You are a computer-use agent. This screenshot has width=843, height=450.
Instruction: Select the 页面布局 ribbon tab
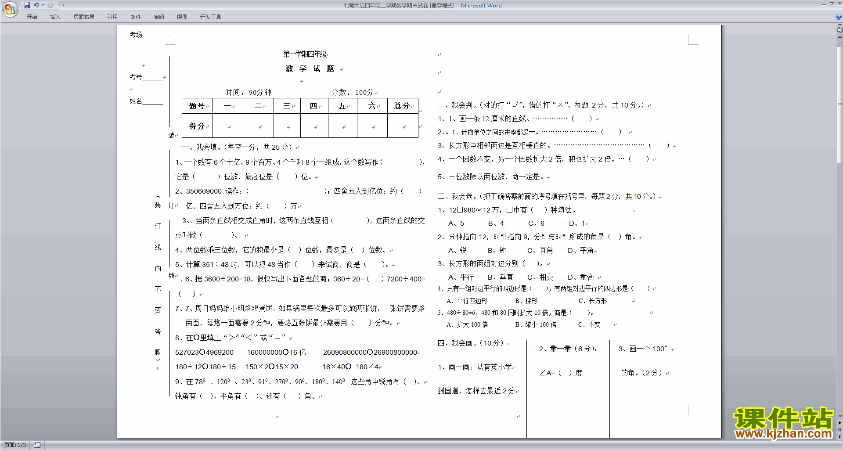pos(84,17)
